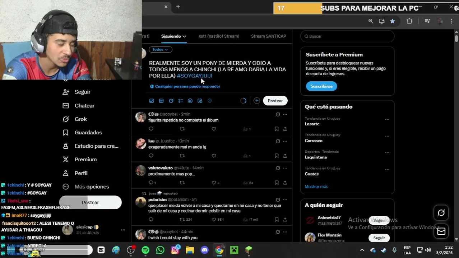Like the polarisim post
Screen dimensions: 459x258
(x=214, y=219)
